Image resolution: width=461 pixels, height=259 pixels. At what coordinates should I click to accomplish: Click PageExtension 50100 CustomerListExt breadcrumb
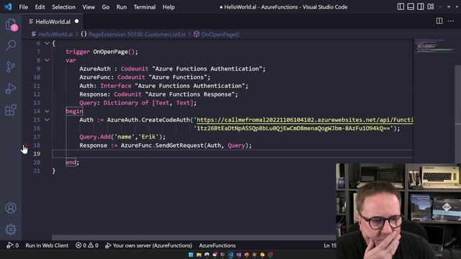(x=137, y=35)
